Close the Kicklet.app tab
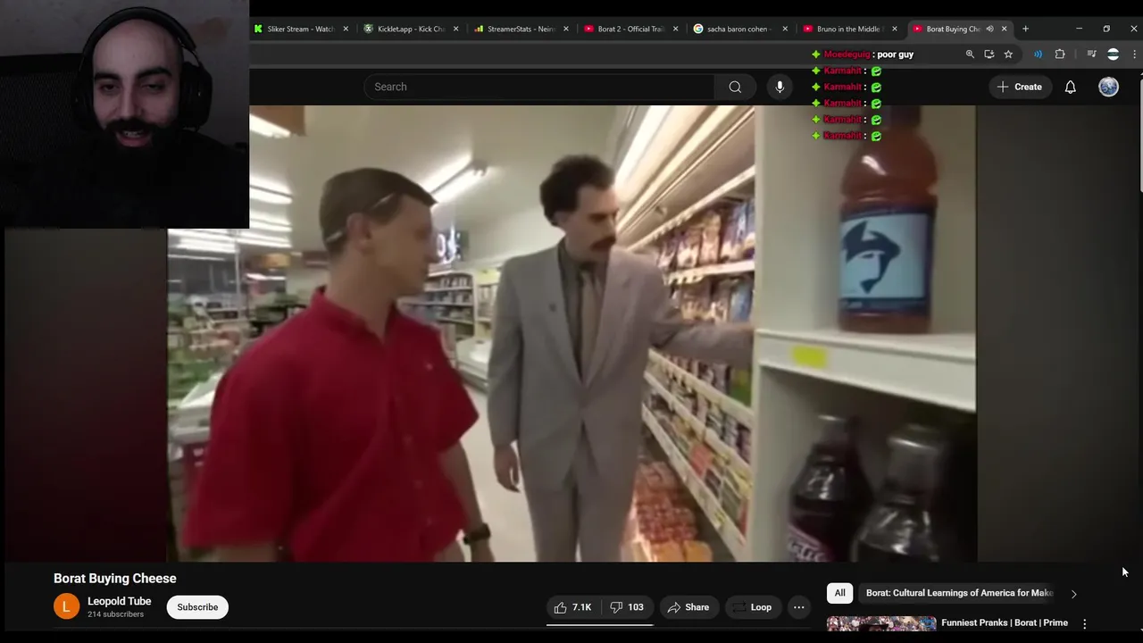The image size is (1143, 643). [455, 29]
